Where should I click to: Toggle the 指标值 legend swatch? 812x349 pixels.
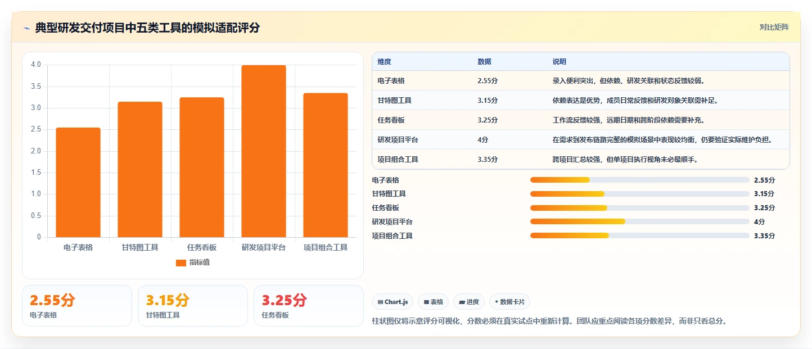181,262
